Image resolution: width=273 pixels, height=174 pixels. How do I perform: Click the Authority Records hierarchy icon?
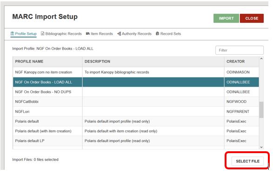tap(119, 33)
